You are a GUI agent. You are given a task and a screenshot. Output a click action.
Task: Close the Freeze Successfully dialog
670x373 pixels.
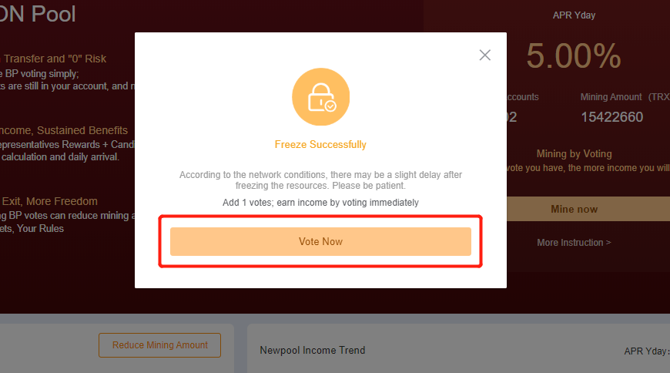pos(484,55)
